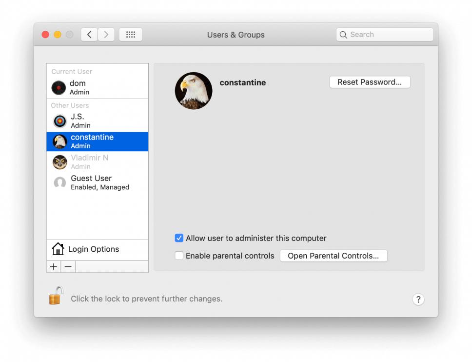Enable parental controls for constantine
472x362 pixels.
pos(179,255)
